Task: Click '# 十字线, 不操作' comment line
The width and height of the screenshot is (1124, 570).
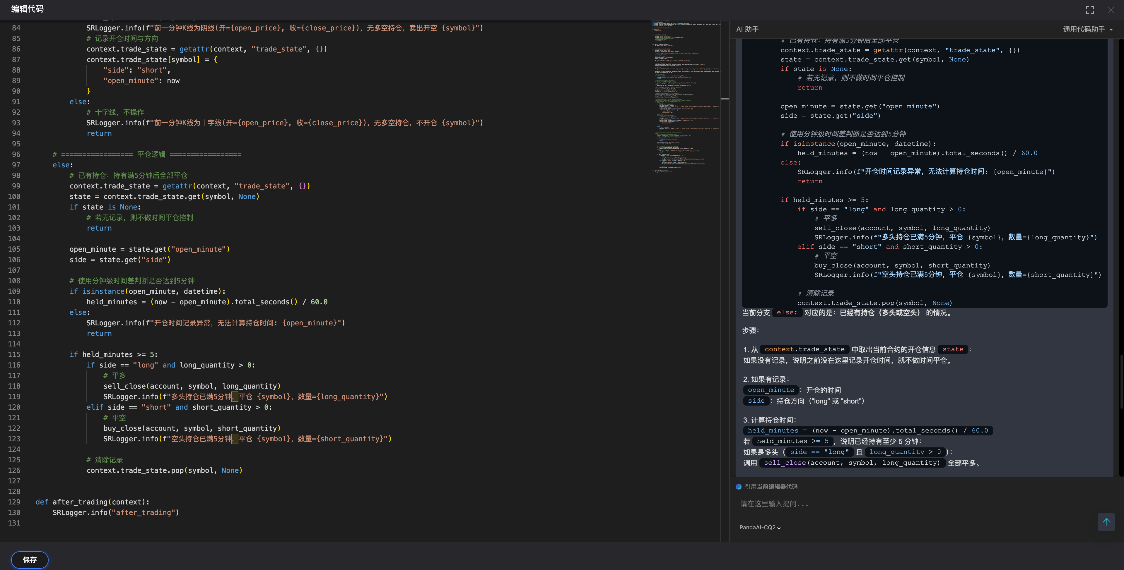Action: (115, 112)
